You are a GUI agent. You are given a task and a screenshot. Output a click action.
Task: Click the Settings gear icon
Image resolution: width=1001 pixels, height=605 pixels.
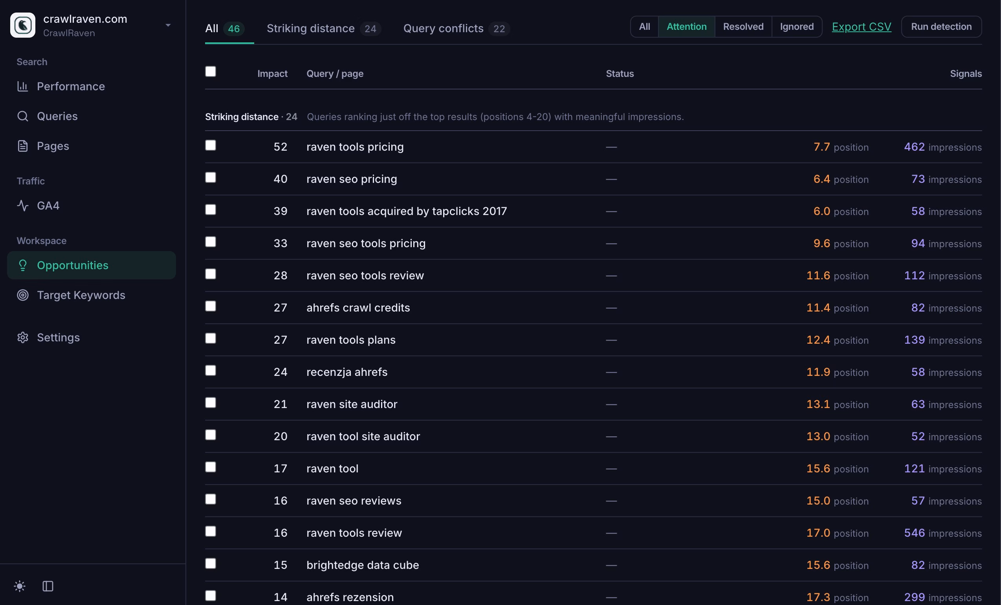(x=23, y=337)
